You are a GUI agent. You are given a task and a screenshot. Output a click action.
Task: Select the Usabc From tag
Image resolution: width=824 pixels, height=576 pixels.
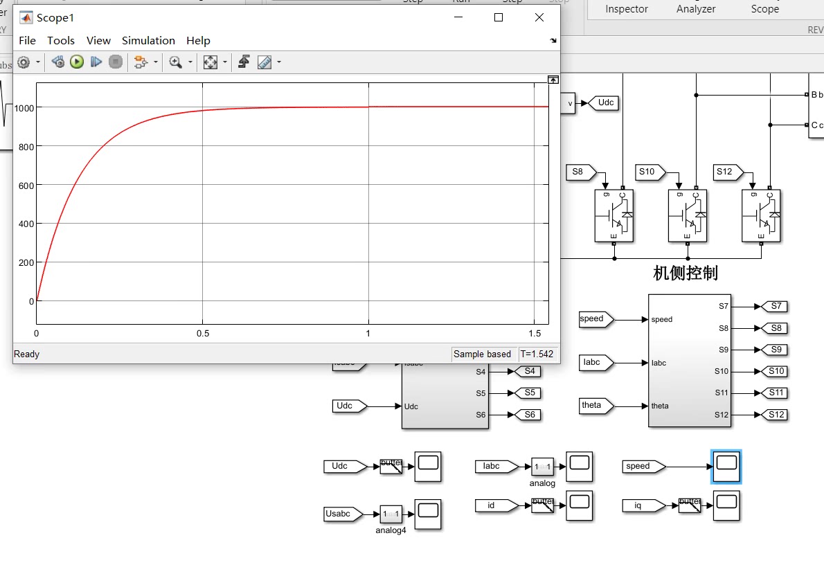pos(343,514)
